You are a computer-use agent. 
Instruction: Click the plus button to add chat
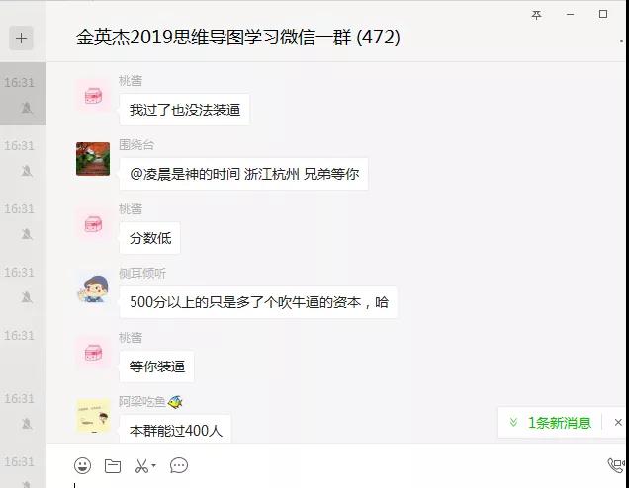pyautogui.click(x=21, y=39)
